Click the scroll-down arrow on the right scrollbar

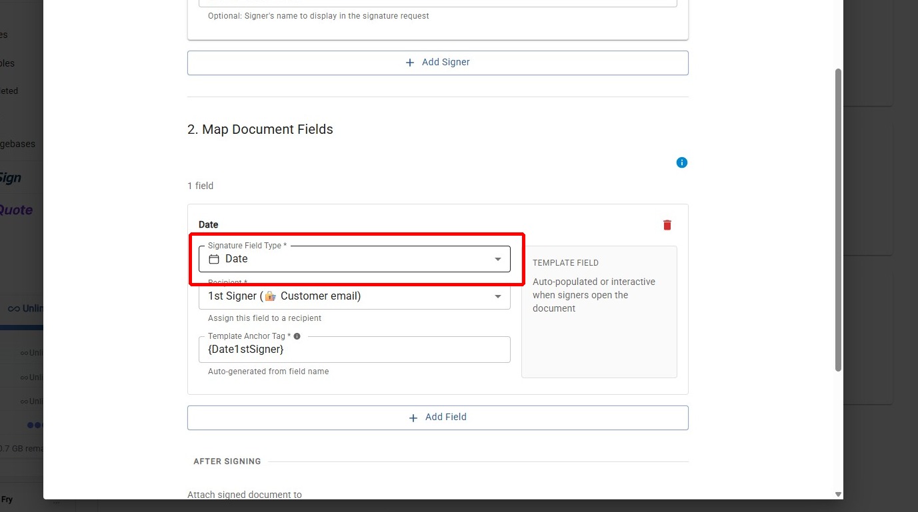point(837,495)
